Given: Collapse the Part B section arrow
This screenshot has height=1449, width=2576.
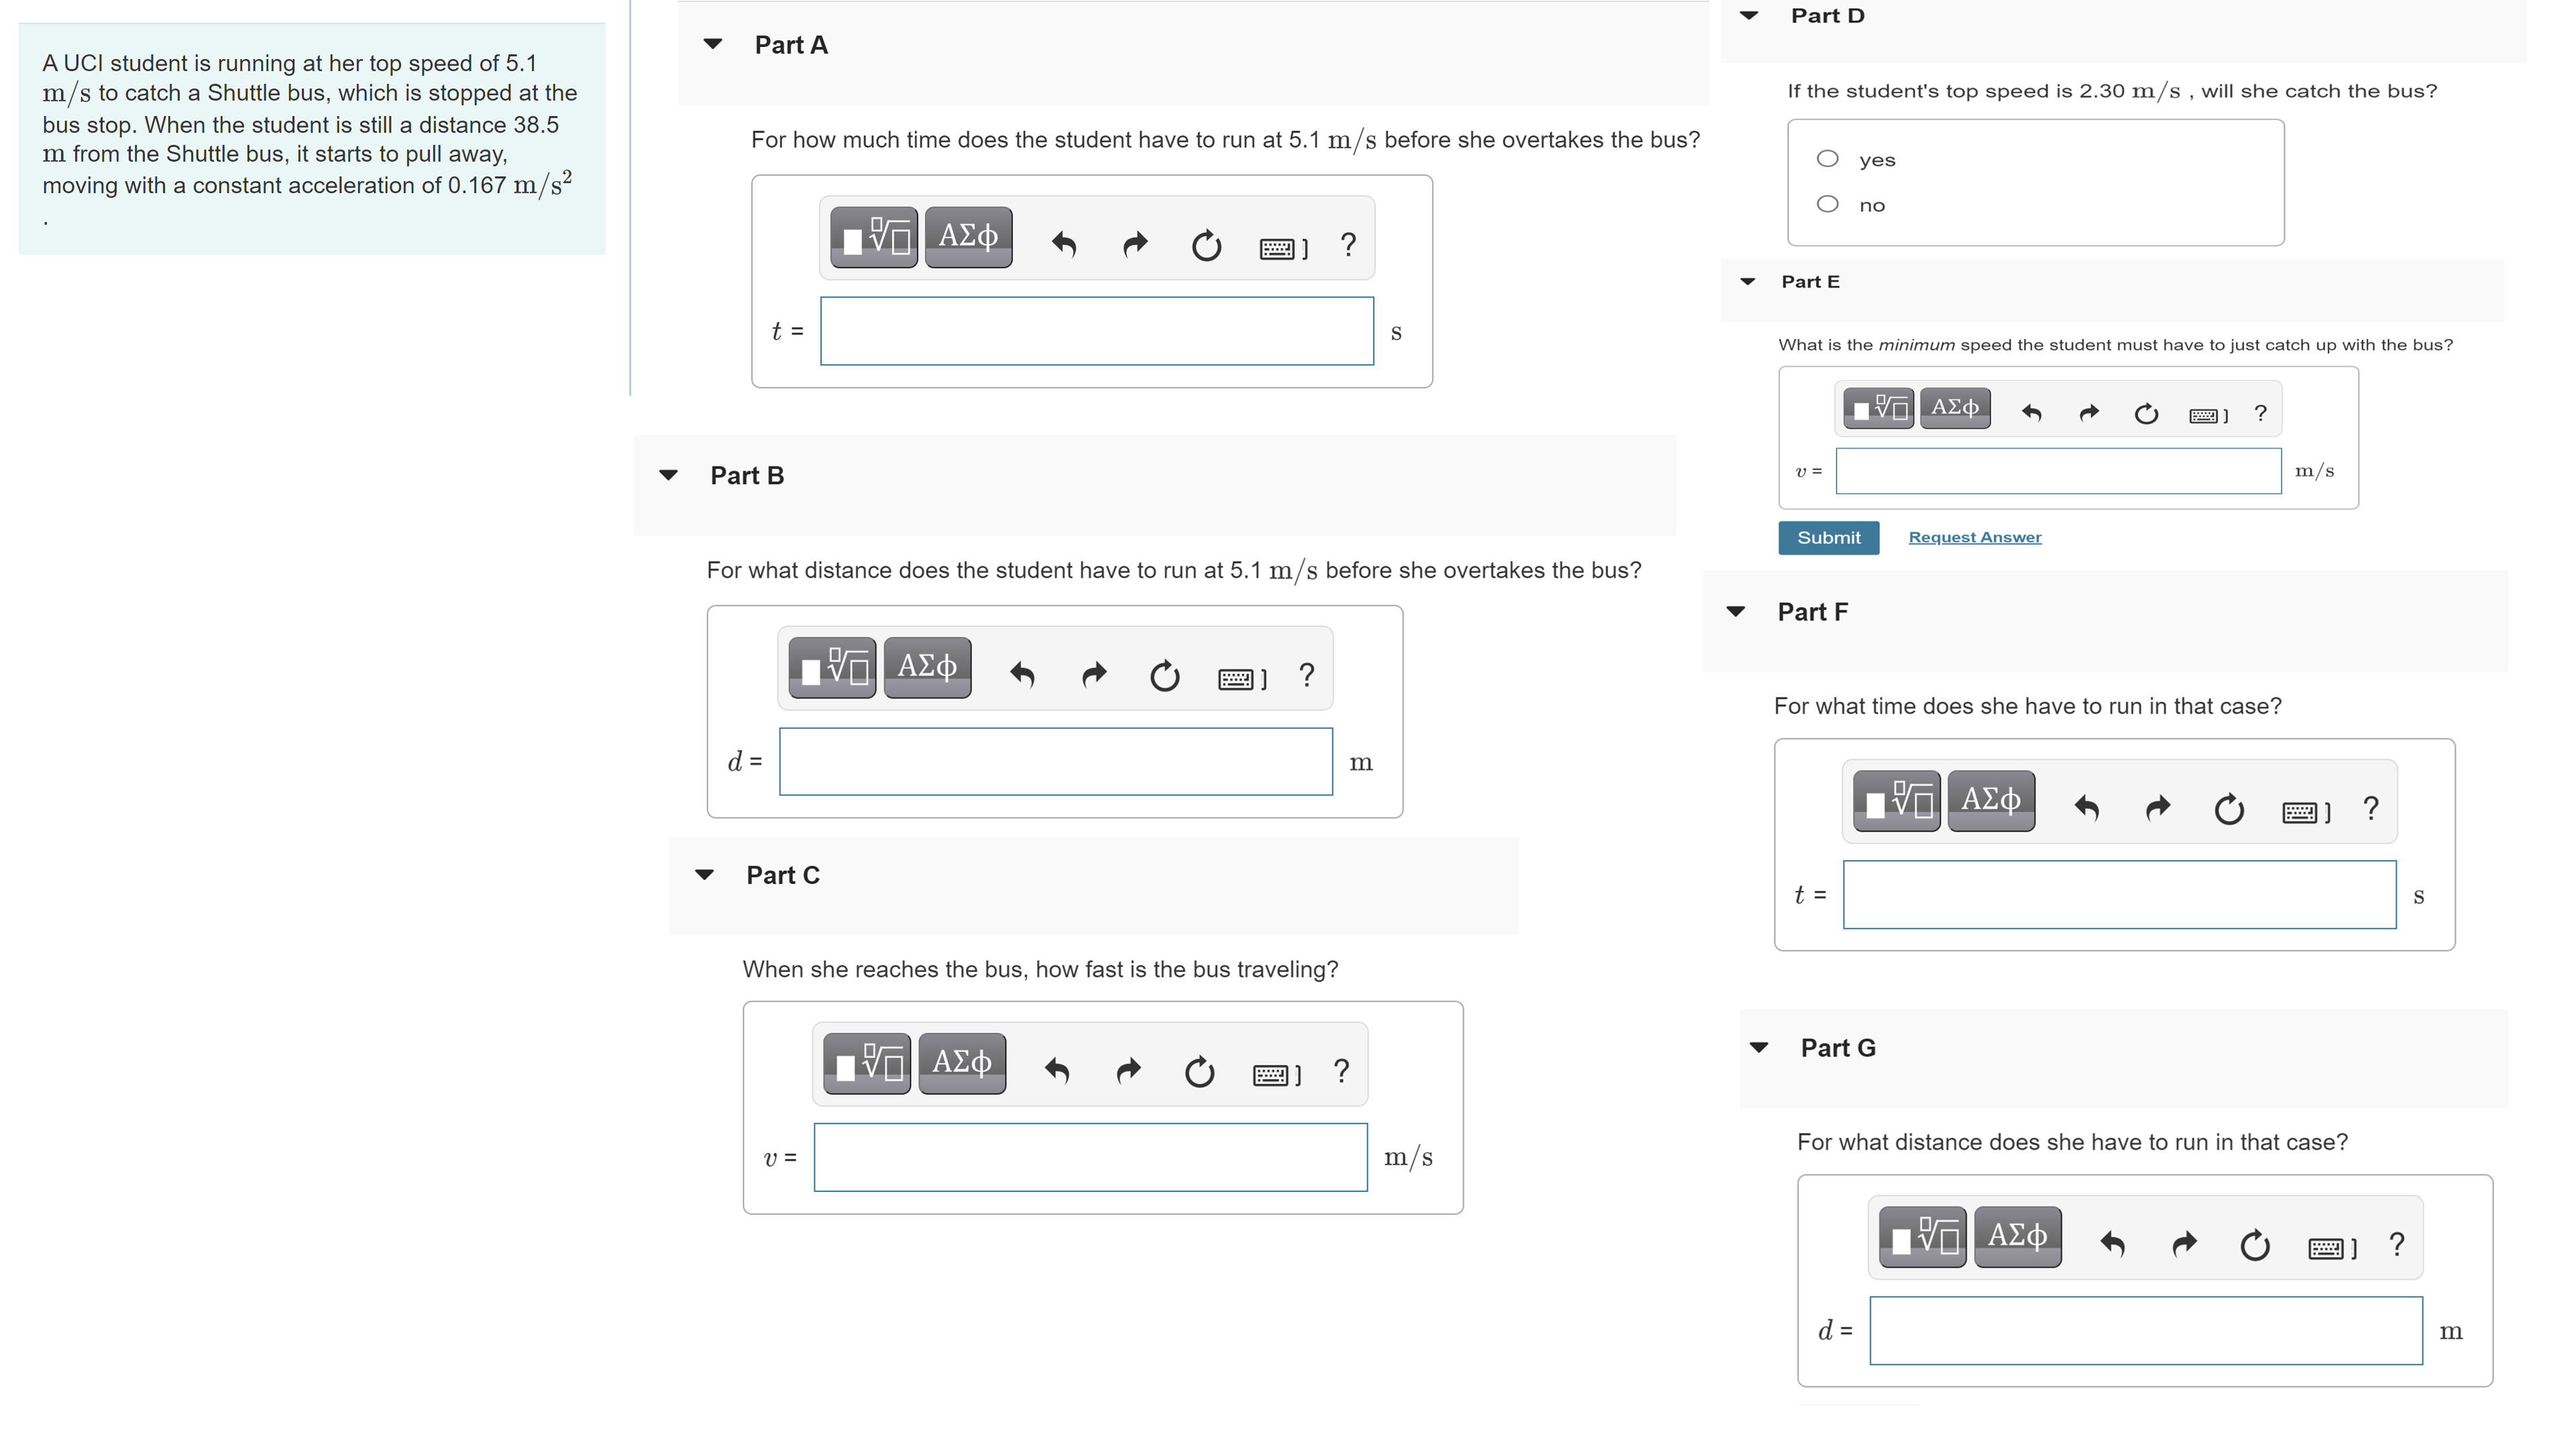Looking at the screenshot, I should (669, 475).
